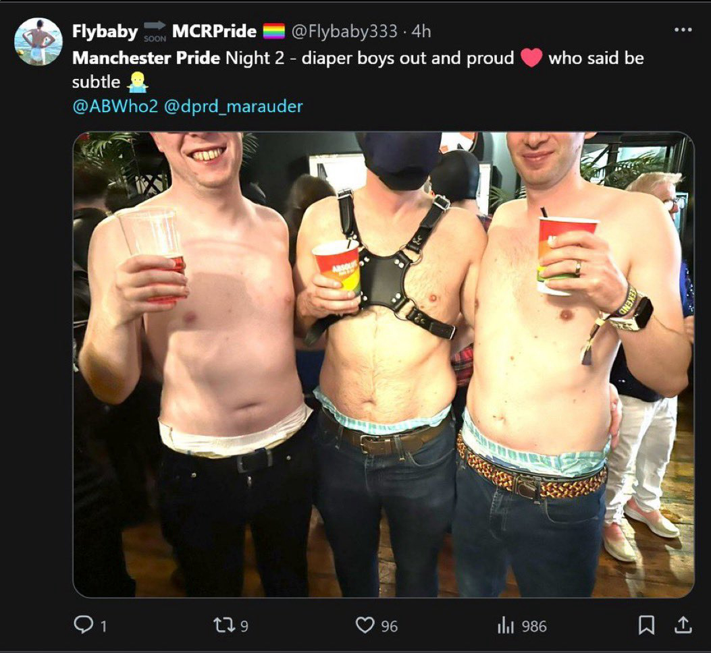
Task: Open the Manchester Pride bold hashtag text
Action: [146, 58]
